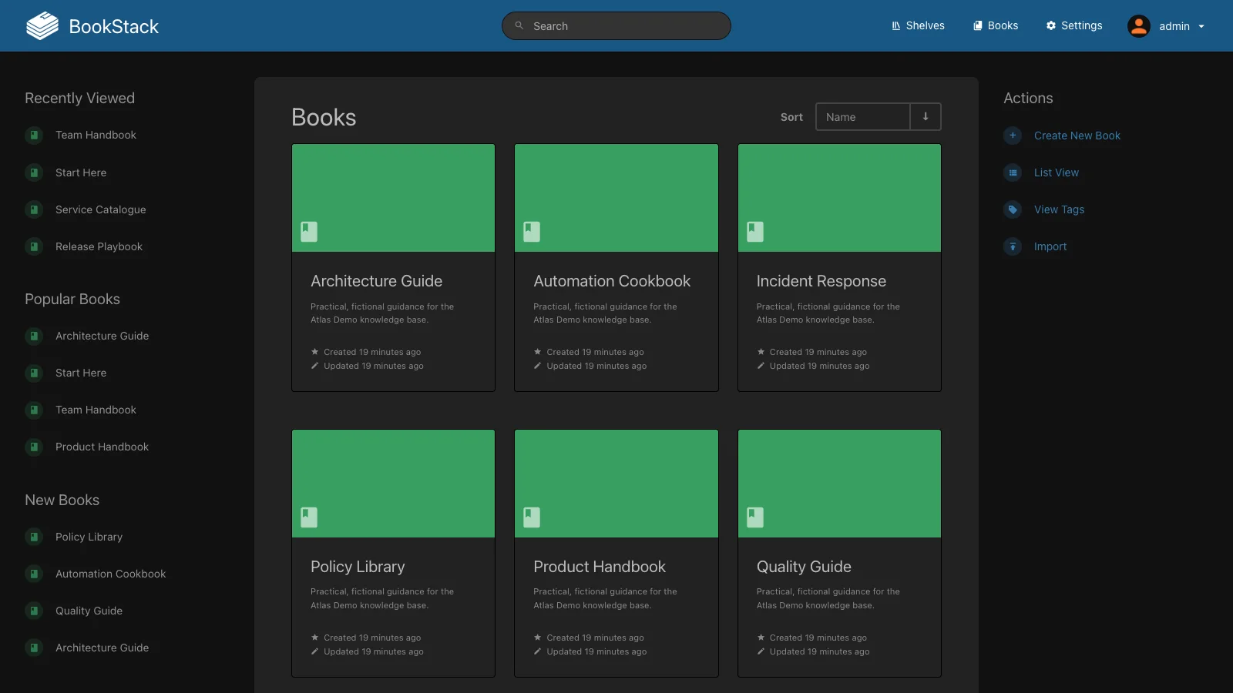The width and height of the screenshot is (1233, 693).
Task: Open Product Handbook card title
Action: click(x=600, y=567)
